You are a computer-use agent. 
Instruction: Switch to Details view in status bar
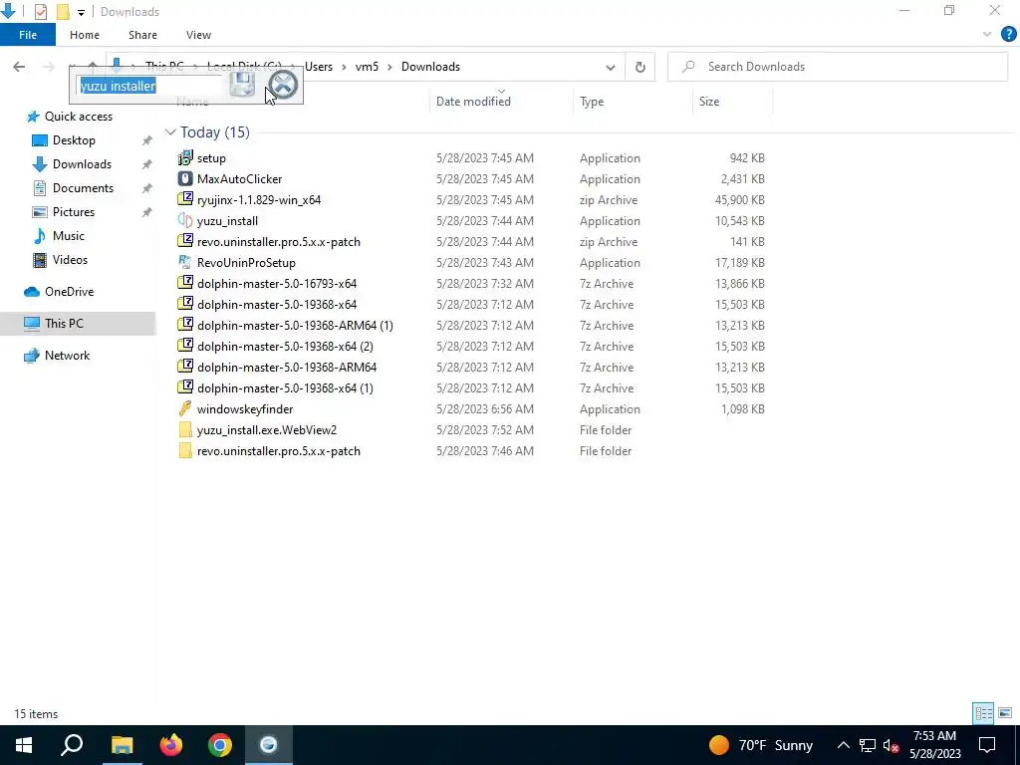tap(983, 713)
